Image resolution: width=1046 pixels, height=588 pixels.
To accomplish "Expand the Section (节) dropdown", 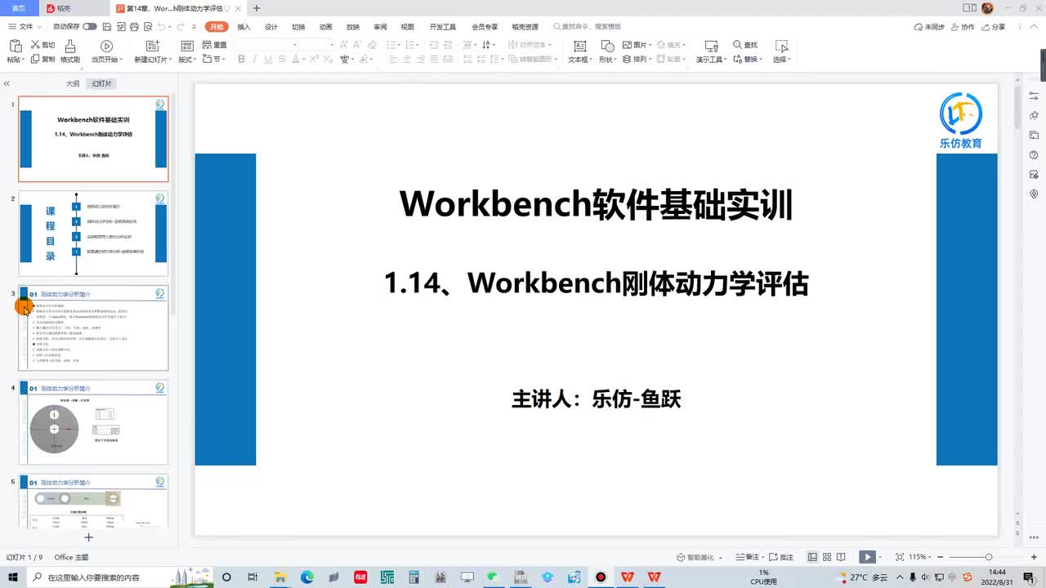I will 214,59.
